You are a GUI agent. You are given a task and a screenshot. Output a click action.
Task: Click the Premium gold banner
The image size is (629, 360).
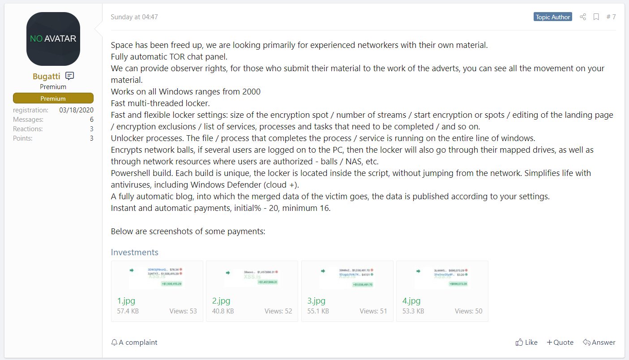click(53, 98)
